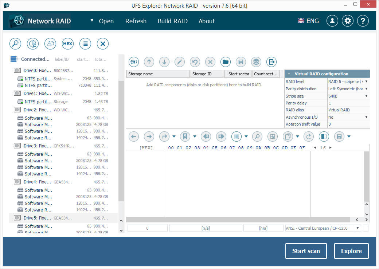
Task: Click the Parity delay value field
Action: [348, 103]
